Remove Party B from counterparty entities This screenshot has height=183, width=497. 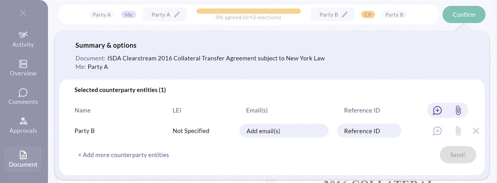tap(476, 131)
